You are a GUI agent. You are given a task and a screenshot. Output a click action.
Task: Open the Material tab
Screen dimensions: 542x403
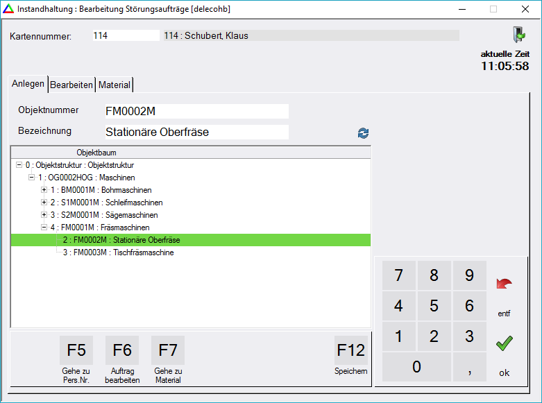(x=114, y=85)
